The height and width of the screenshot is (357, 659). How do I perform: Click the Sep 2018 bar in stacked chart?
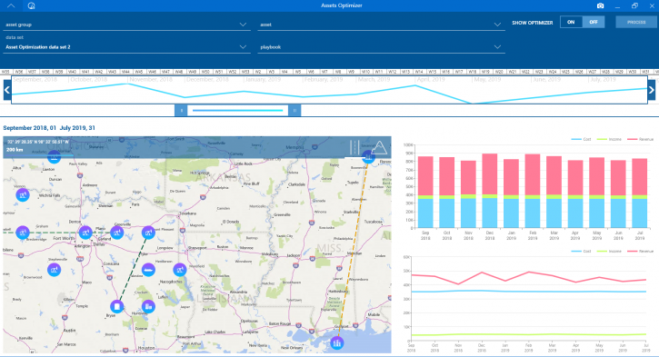pyautogui.click(x=425, y=193)
